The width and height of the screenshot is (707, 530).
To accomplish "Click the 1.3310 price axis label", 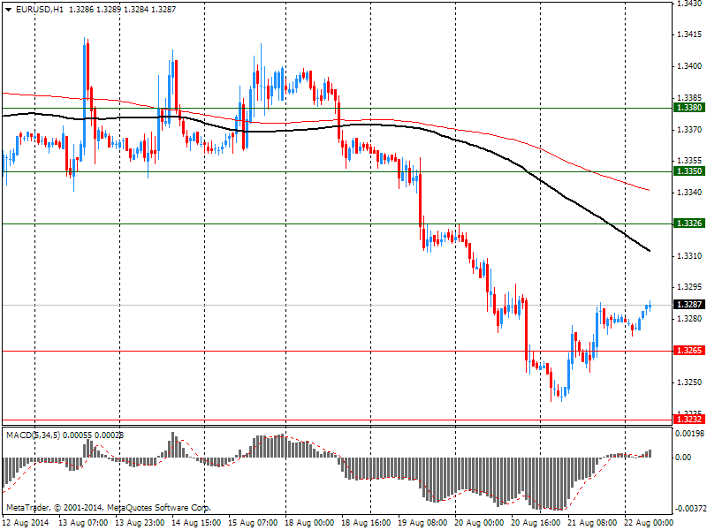I will coord(689,256).
